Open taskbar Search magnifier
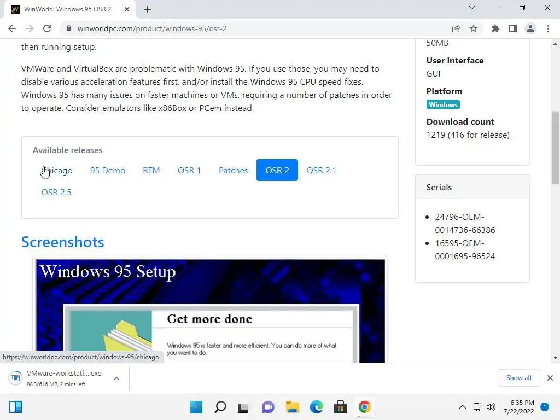 click(220, 407)
